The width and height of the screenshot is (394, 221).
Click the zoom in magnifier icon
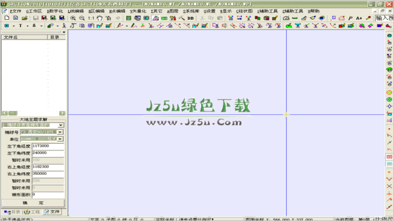(73, 18)
